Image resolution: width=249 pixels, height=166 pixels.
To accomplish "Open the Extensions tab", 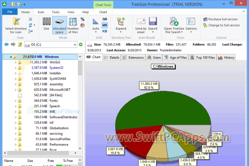I will tap(133, 57).
